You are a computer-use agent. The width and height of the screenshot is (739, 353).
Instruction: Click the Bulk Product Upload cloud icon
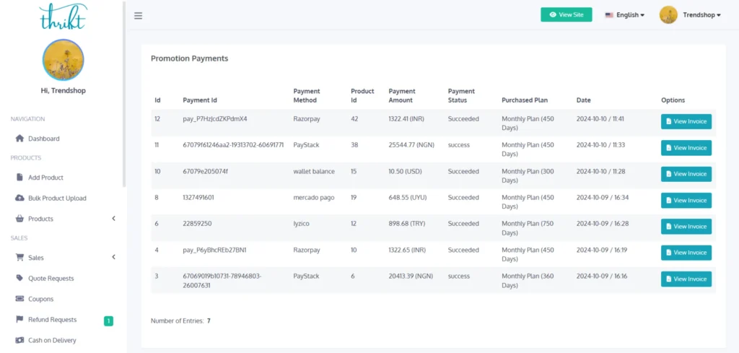click(19, 199)
